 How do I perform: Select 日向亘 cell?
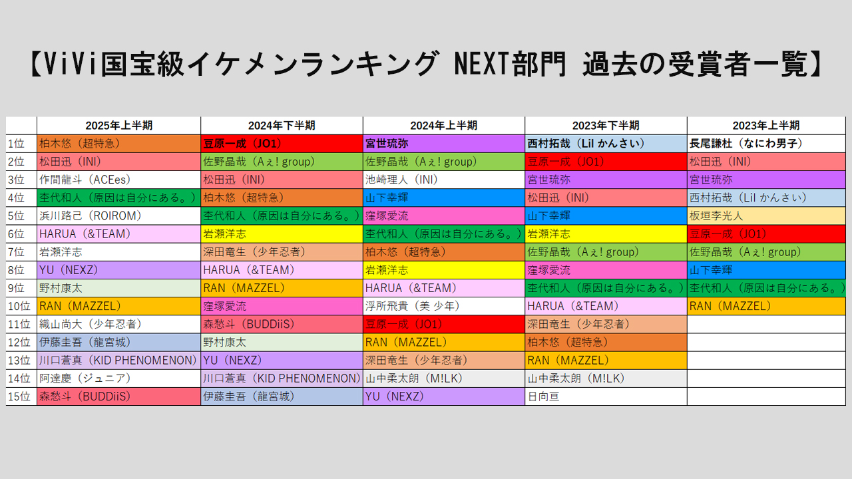click(606, 397)
